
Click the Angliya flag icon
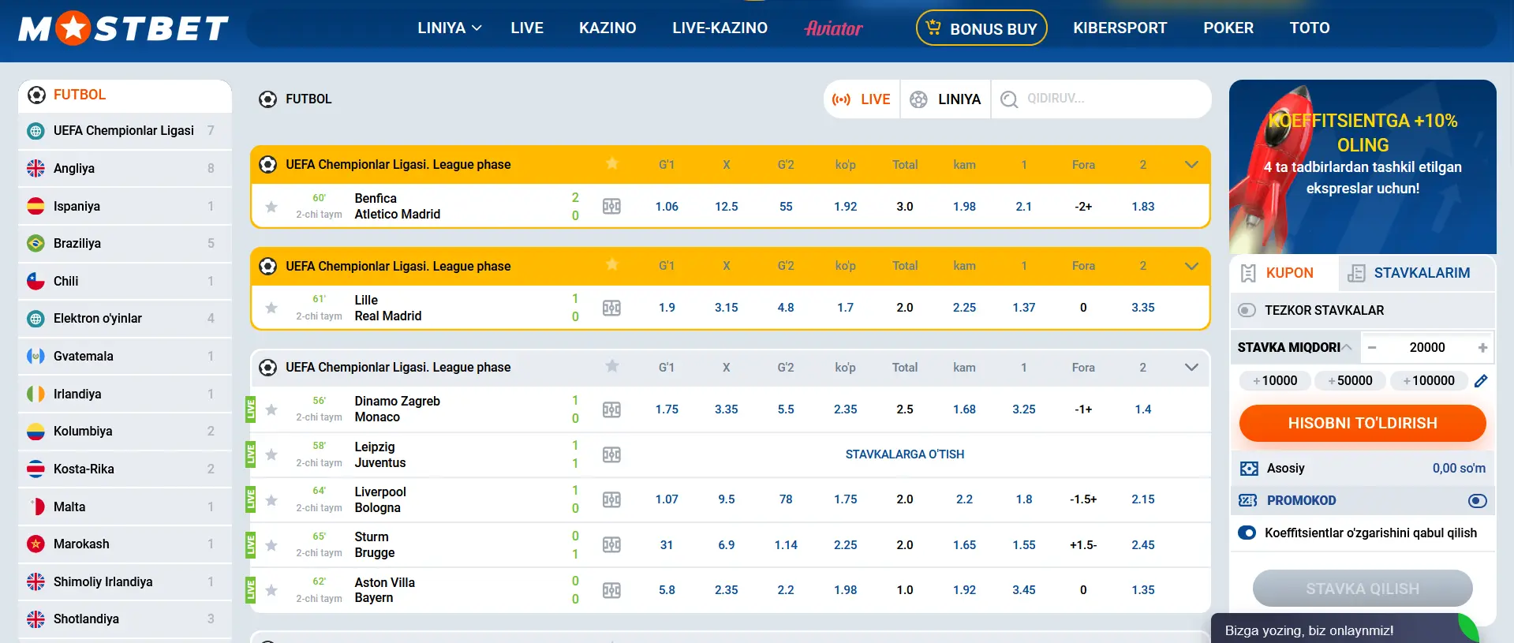click(36, 168)
